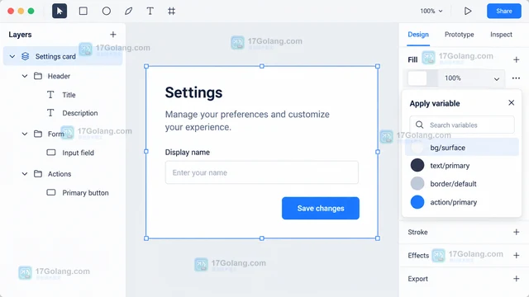529x297 pixels.
Task: Click the Search variables field
Action: click(462, 125)
